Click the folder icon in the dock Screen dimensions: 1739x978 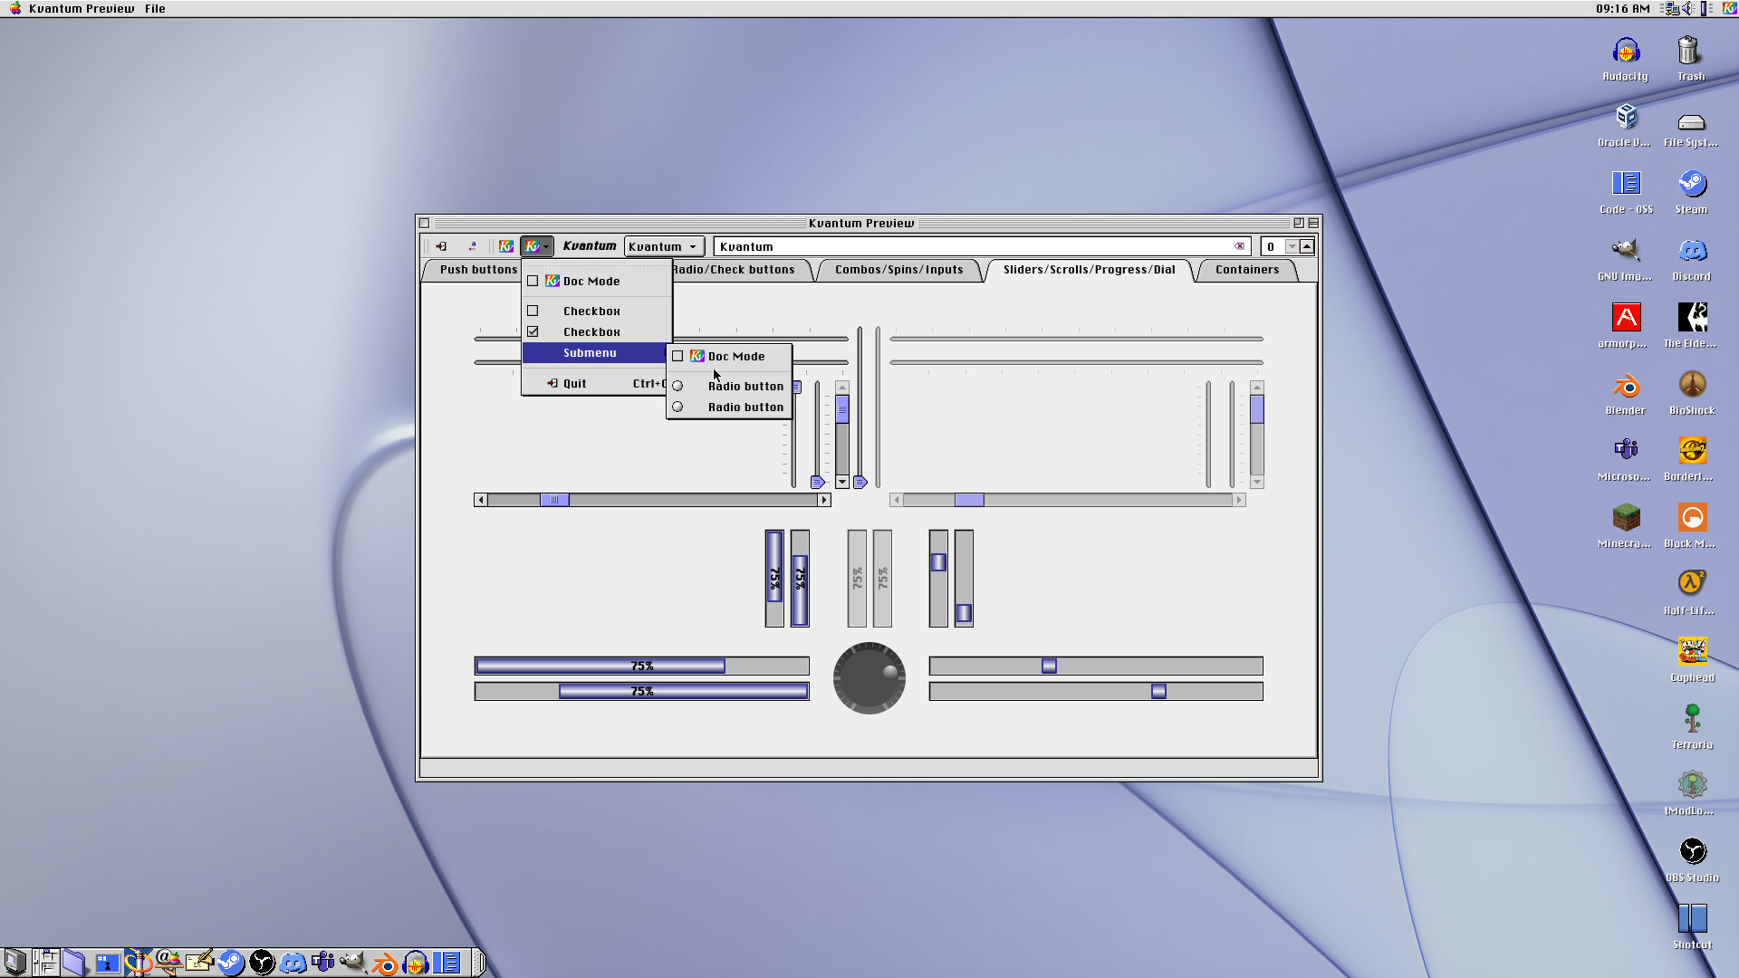pyautogui.click(x=76, y=963)
